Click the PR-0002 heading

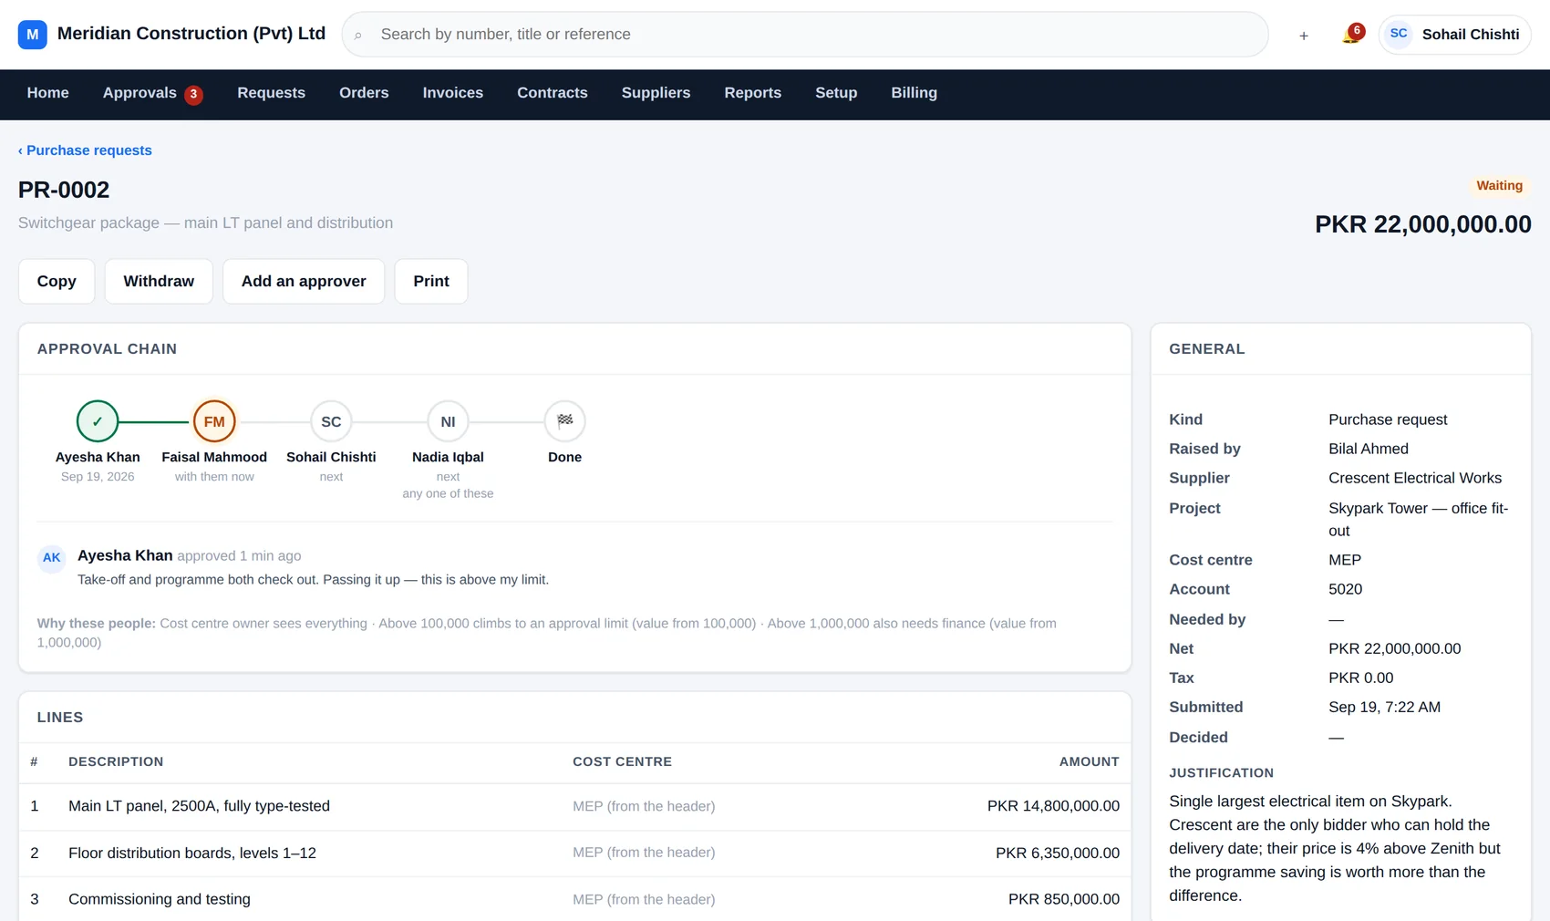[x=64, y=190]
